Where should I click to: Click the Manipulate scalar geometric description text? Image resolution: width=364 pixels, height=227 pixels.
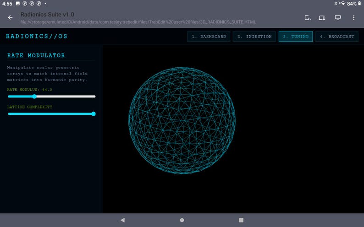(x=47, y=74)
